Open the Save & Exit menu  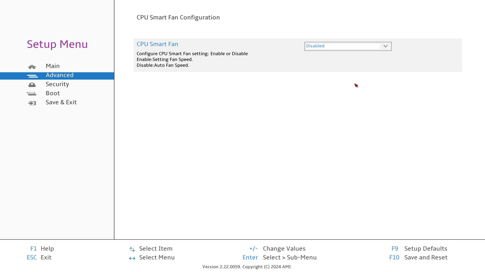click(x=61, y=102)
